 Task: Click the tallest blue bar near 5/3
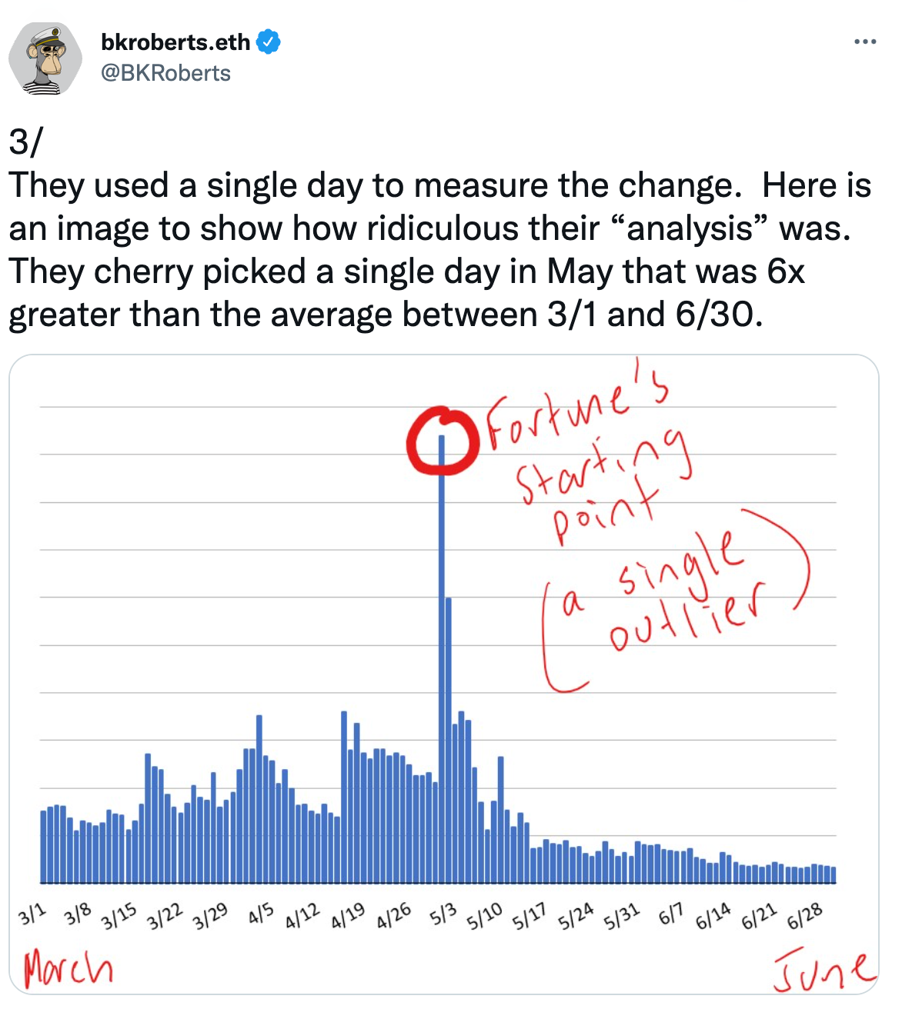[x=441, y=659]
